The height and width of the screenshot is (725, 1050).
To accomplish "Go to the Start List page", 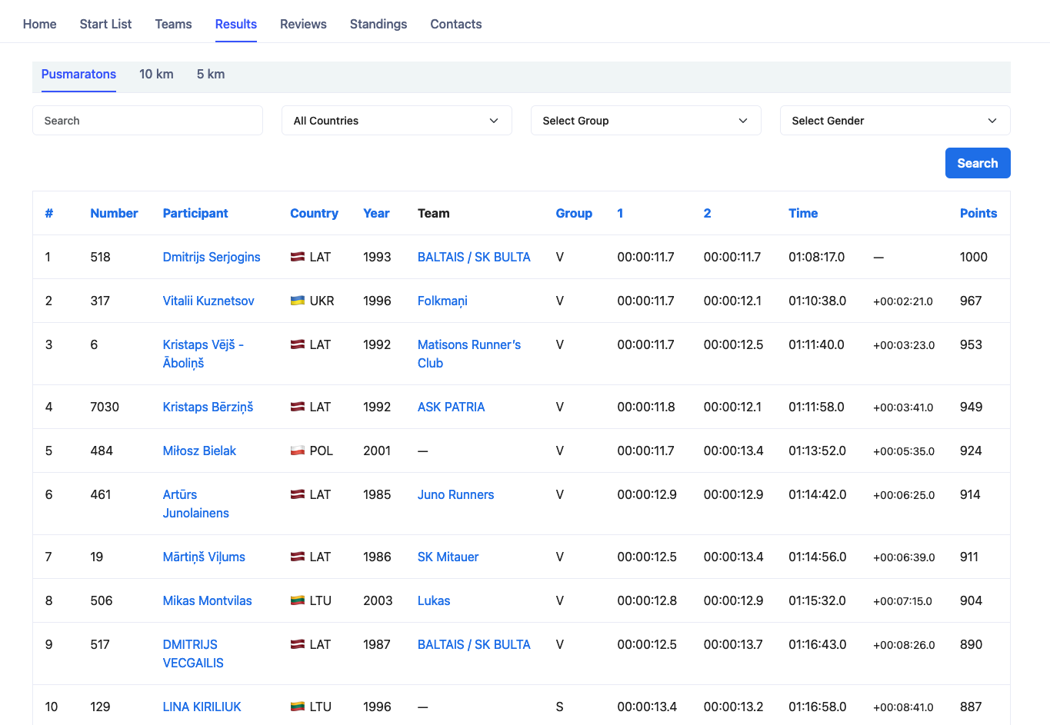I will click(105, 24).
